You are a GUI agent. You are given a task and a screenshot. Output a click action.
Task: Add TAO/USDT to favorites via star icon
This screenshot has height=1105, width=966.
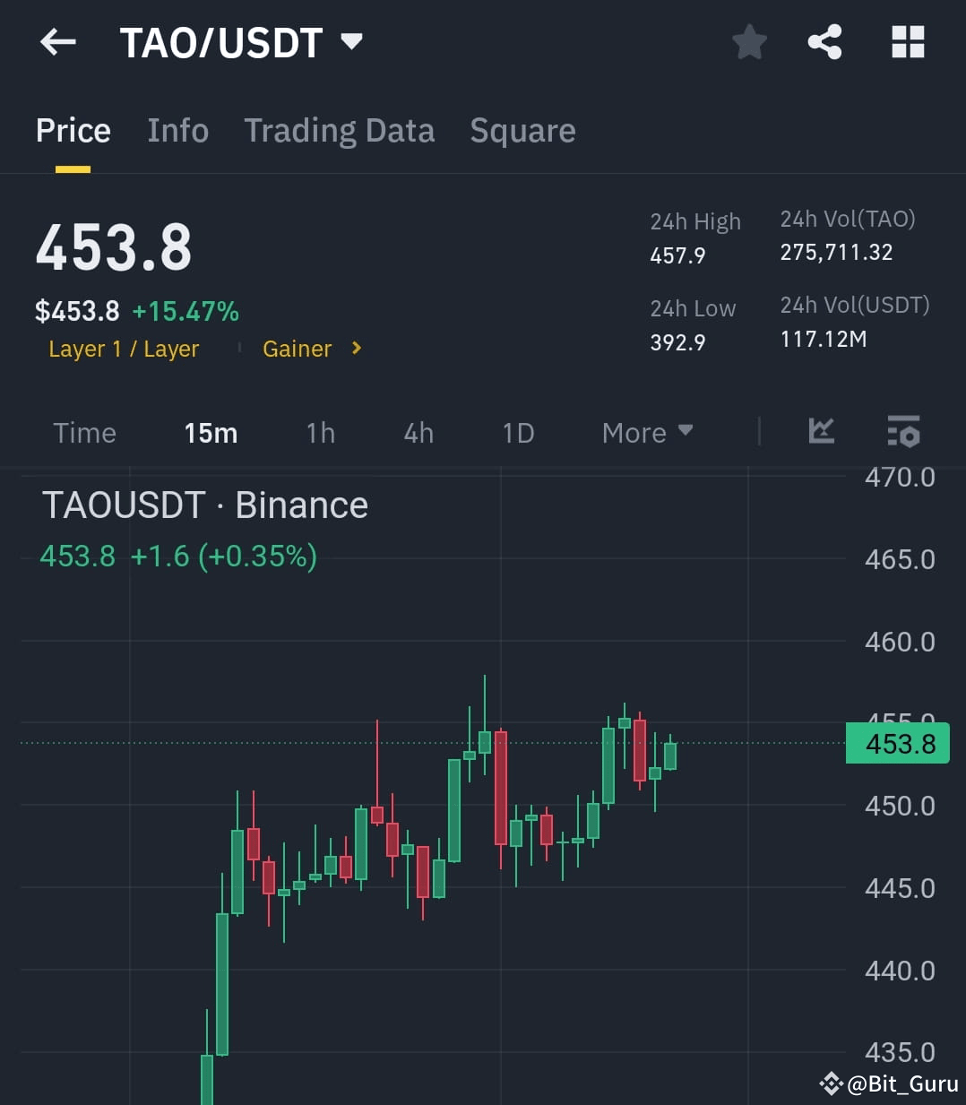(749, 41)
